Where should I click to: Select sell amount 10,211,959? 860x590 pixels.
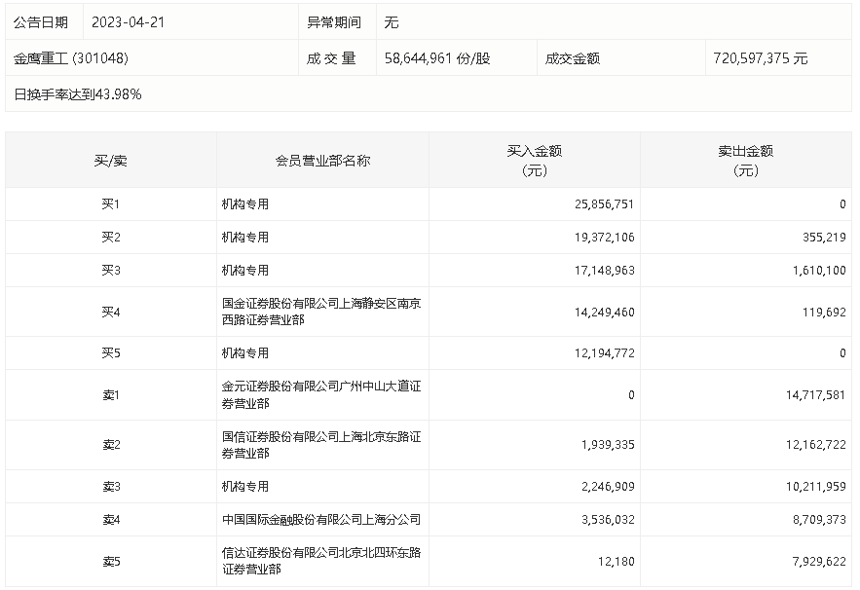coord(815,487)
